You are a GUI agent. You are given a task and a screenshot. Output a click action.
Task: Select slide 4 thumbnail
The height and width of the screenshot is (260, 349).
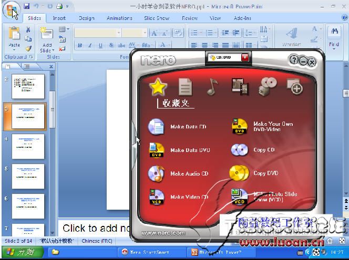coord(28,147)
